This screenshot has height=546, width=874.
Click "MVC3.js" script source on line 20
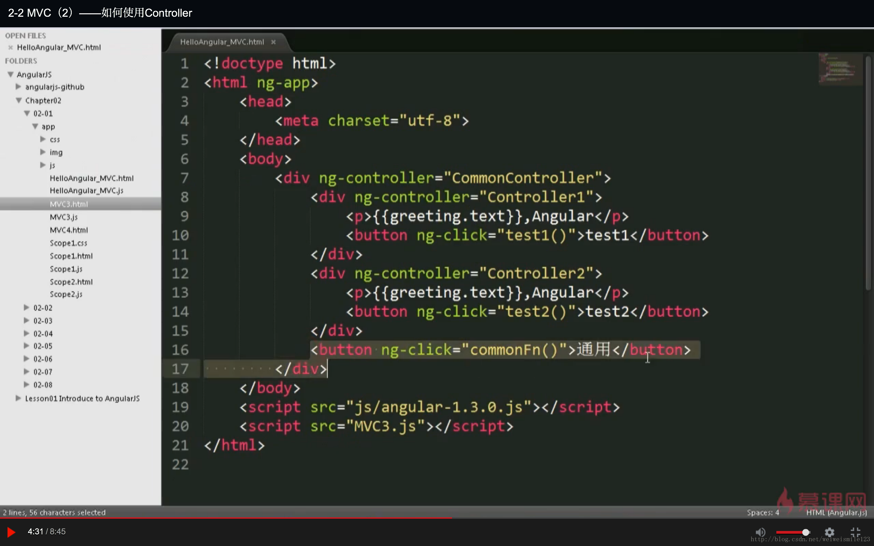[385, 426]
